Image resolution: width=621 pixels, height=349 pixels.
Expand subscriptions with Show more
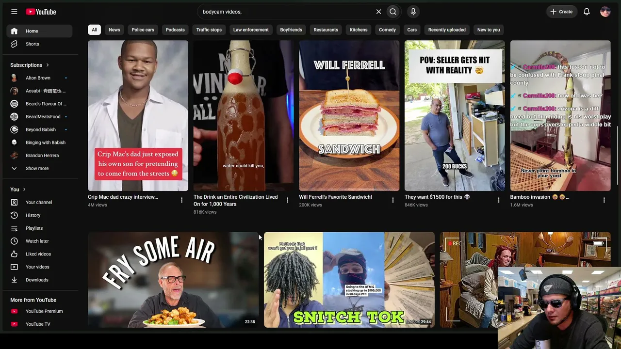tap(39, 168)
